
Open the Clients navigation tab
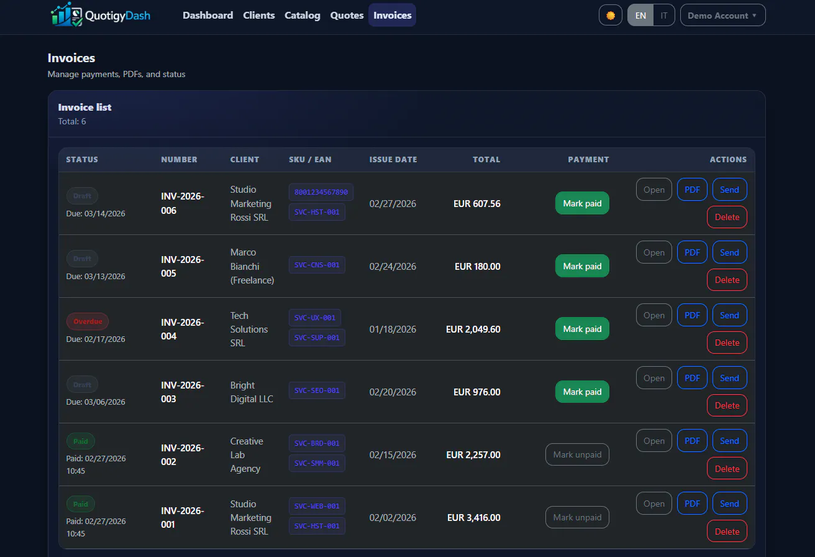pos(259,16)
